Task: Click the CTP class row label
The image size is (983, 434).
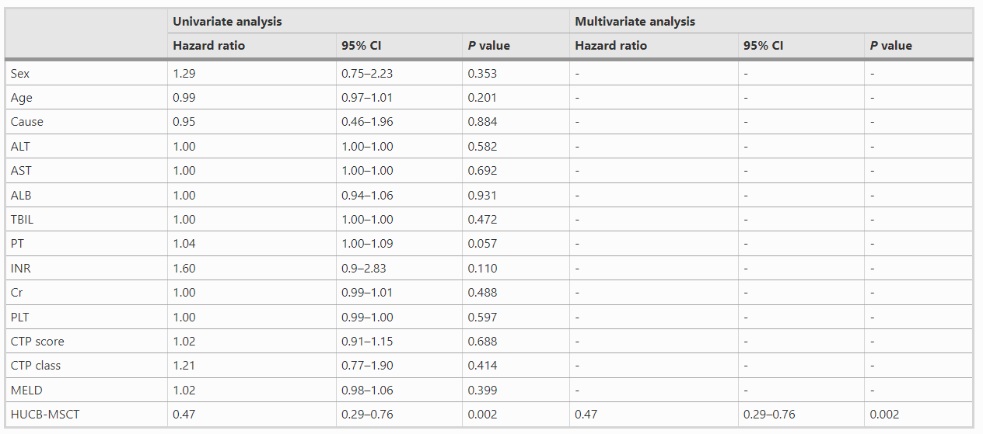Action: pyautogui.click(x=36, y=366)
